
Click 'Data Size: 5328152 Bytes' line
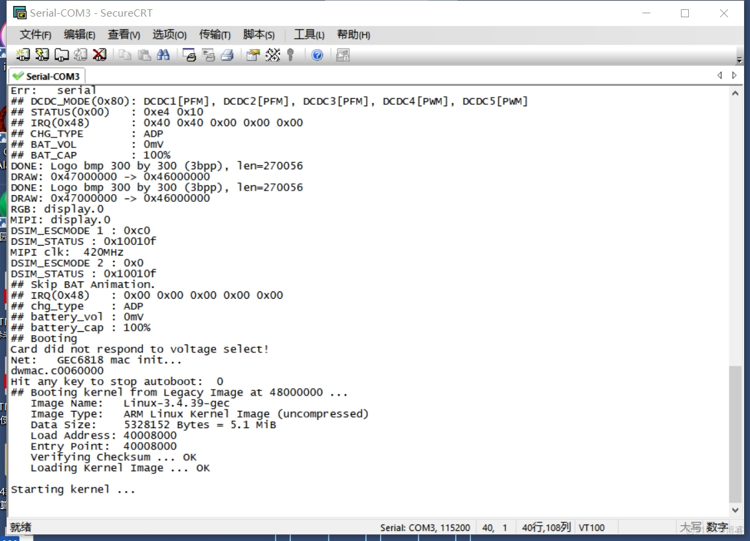click(x=153, y=424)
